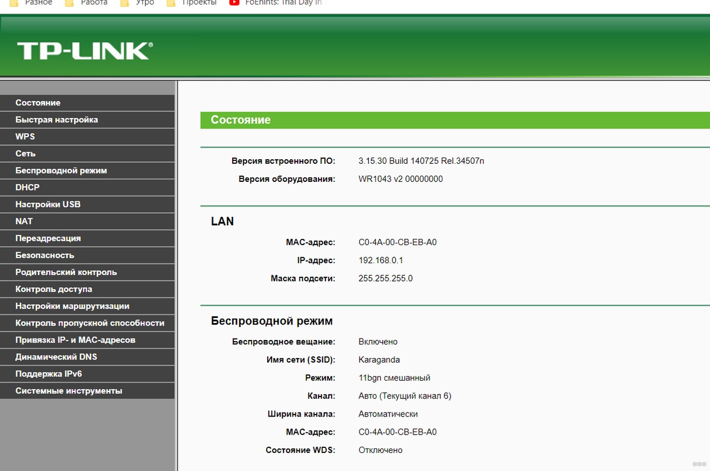Click the Беспроводное вещание label
The image size is (710, 471).
pyautogui.click(x=284, y=342)
